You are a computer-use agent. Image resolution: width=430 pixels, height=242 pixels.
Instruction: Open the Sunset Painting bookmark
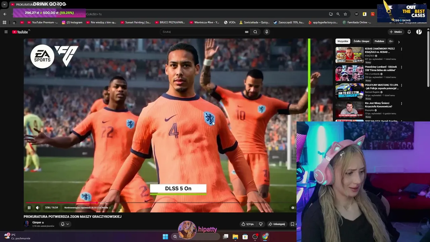tap(135, 23)
